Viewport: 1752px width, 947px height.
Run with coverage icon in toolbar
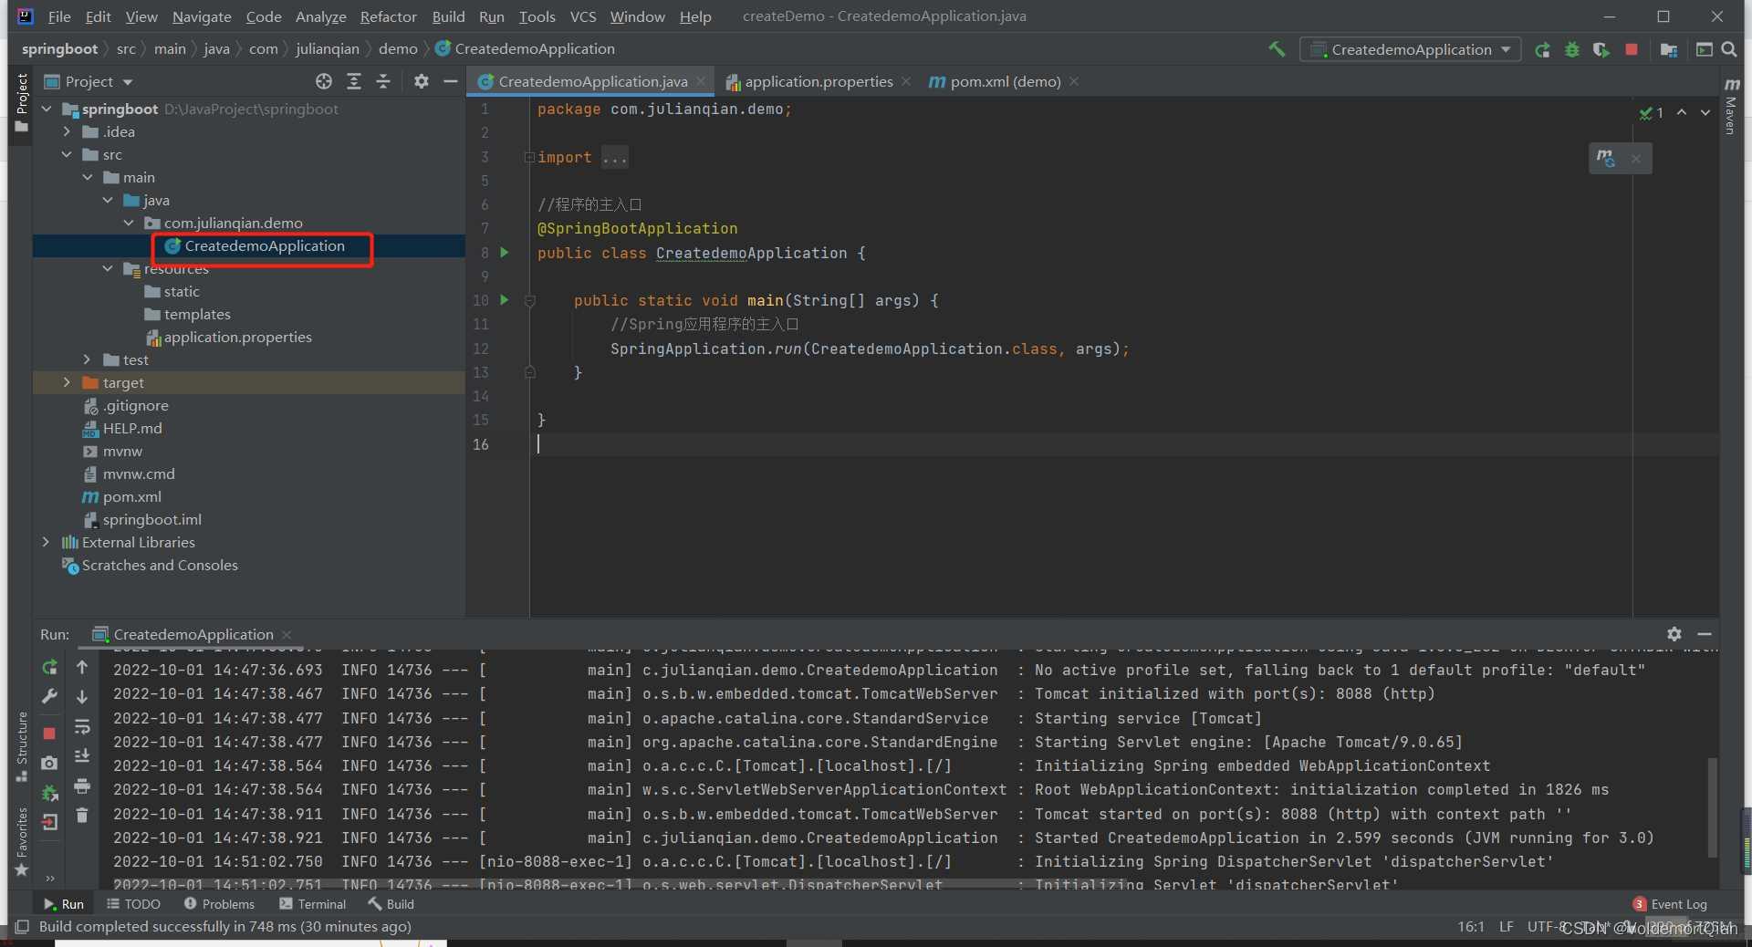tap(1601, 50)
